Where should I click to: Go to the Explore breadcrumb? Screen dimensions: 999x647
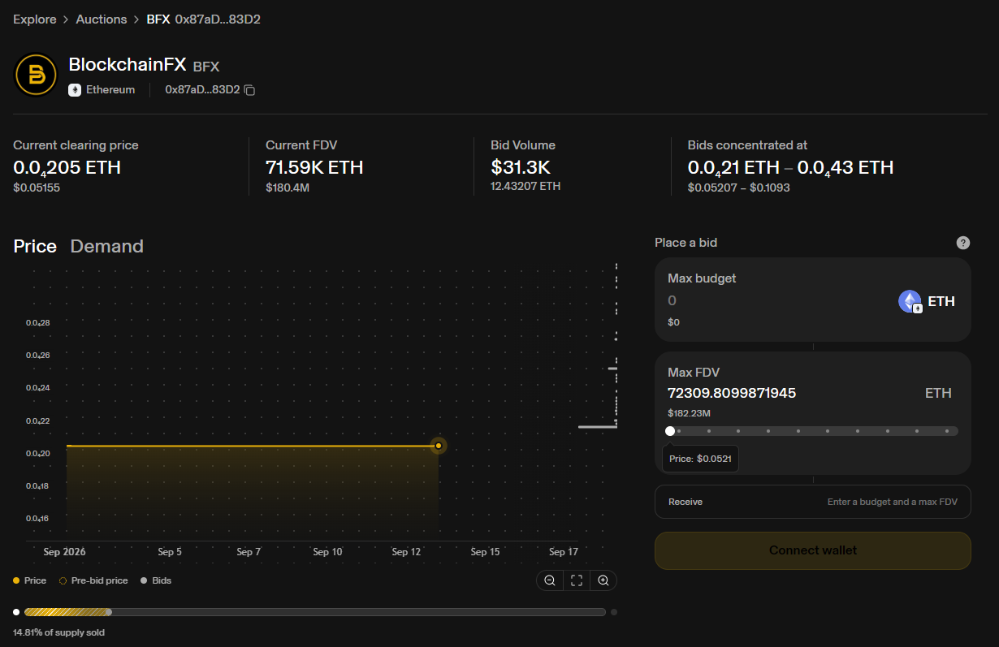click(x=35, y=19)
